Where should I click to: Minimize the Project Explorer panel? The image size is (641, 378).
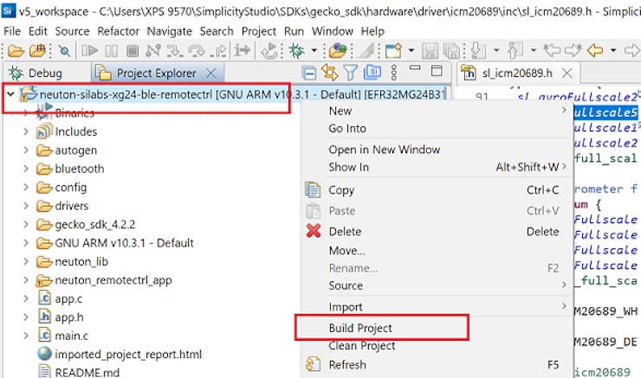coord(415,67)
